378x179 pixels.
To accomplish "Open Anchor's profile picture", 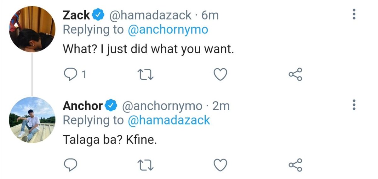I will point(32,120).
